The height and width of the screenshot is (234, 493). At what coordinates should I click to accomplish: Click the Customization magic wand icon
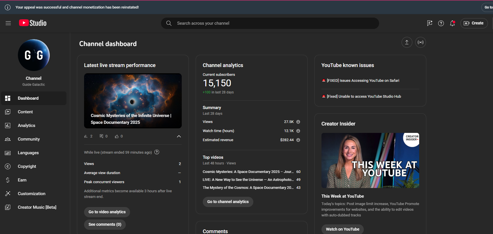tap(8, 194)
